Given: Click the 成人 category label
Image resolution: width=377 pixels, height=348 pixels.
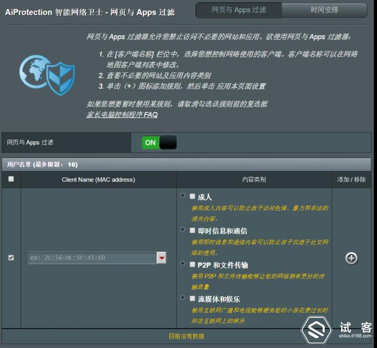Looking at the screenshot, I should (205, 197).
